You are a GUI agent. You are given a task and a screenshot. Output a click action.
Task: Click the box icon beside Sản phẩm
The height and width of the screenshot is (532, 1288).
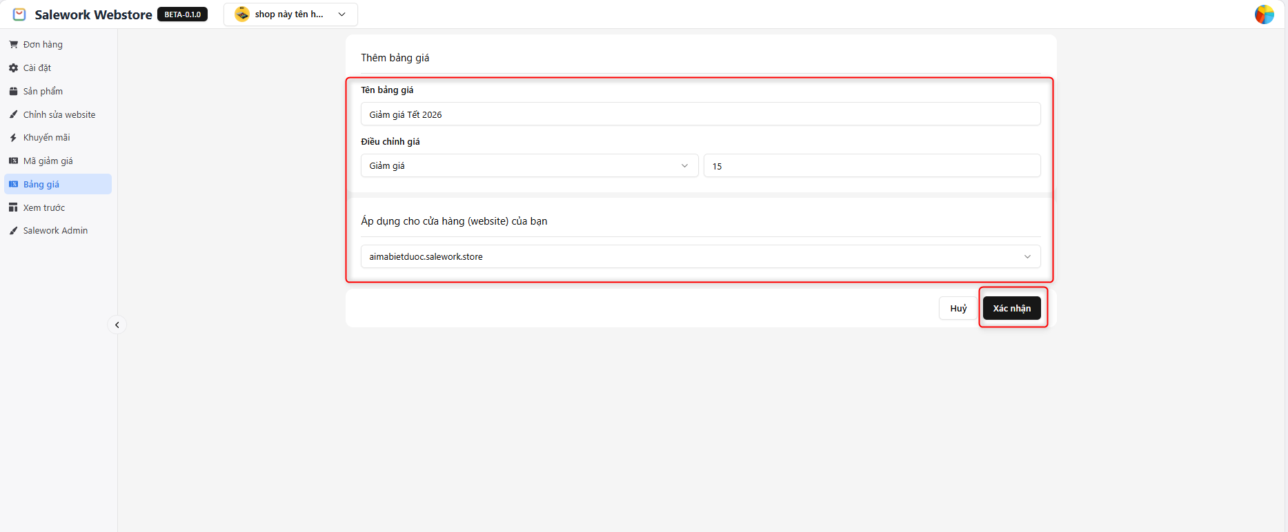tap(13, 92)
